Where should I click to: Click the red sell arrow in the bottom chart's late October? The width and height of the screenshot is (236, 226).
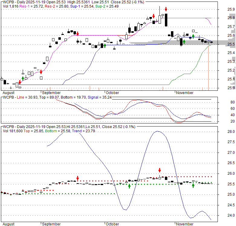point(159,170)
